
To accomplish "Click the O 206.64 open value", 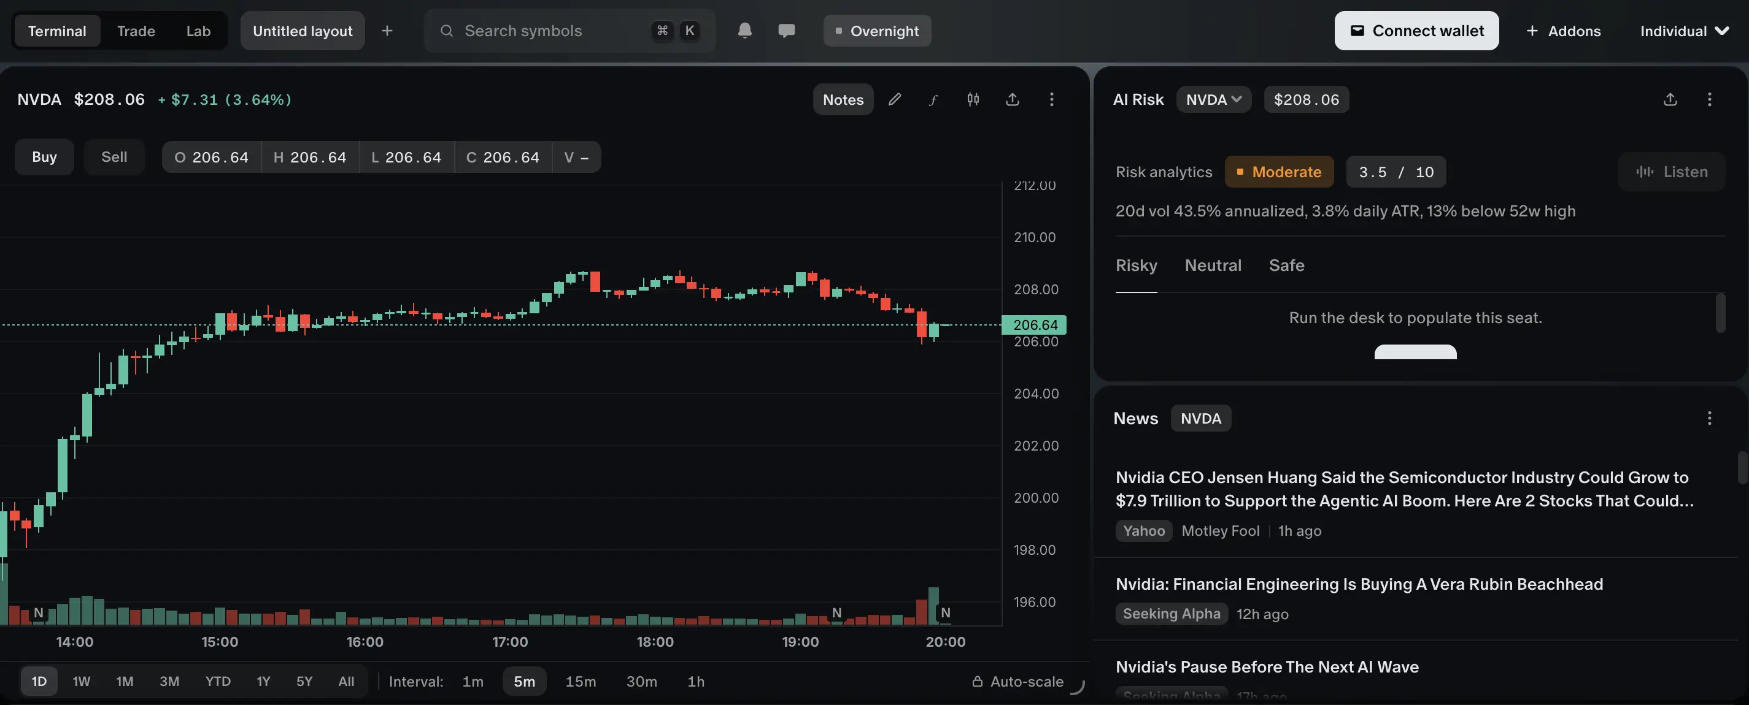I will [x=211, y=157].
